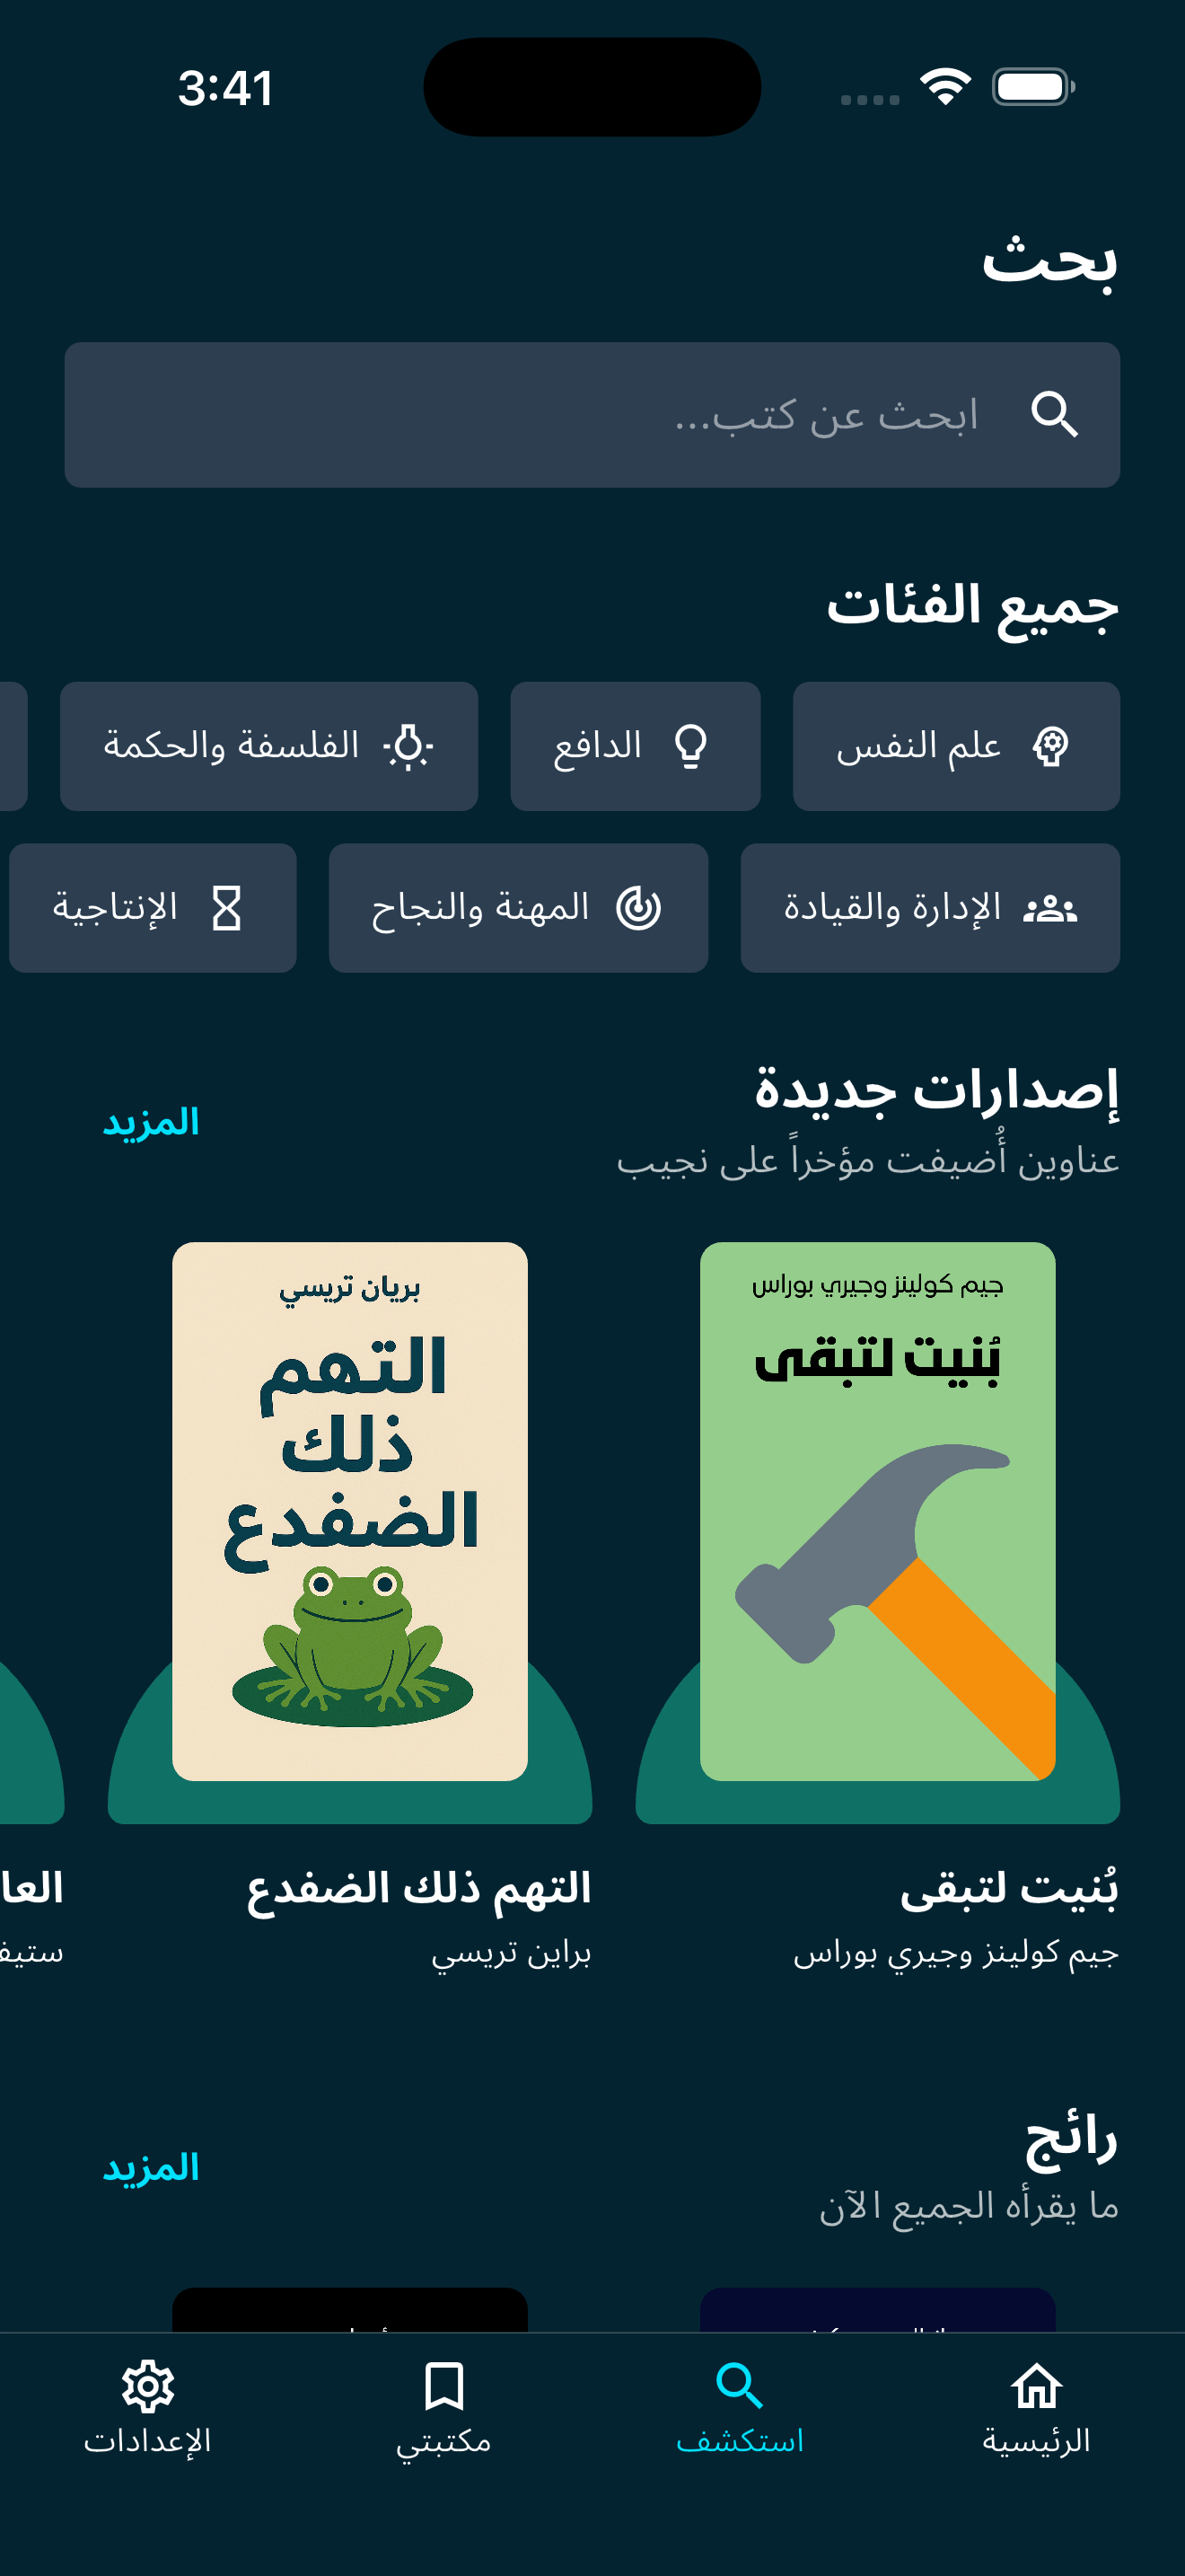Choose الإنتاجية hourglass category
The height and width of the screenshot is (2576, 1185).
[x=153, y=908]
